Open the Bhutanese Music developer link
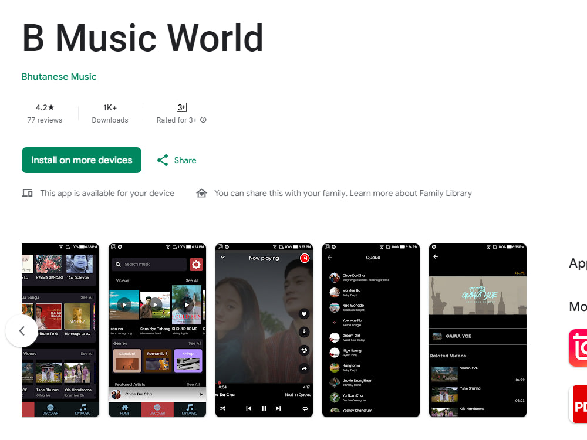 pos(59,77)
